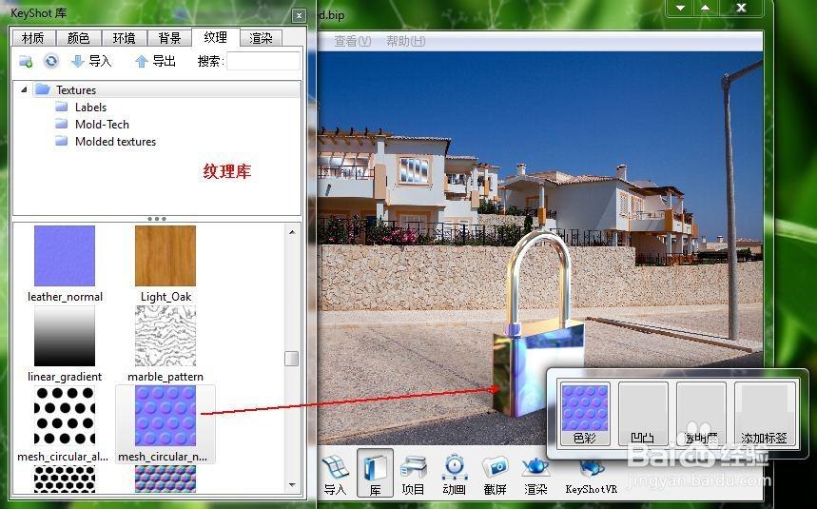Open the 动画 animation icon
The image size is (817, 509).
tap(455, 475)
